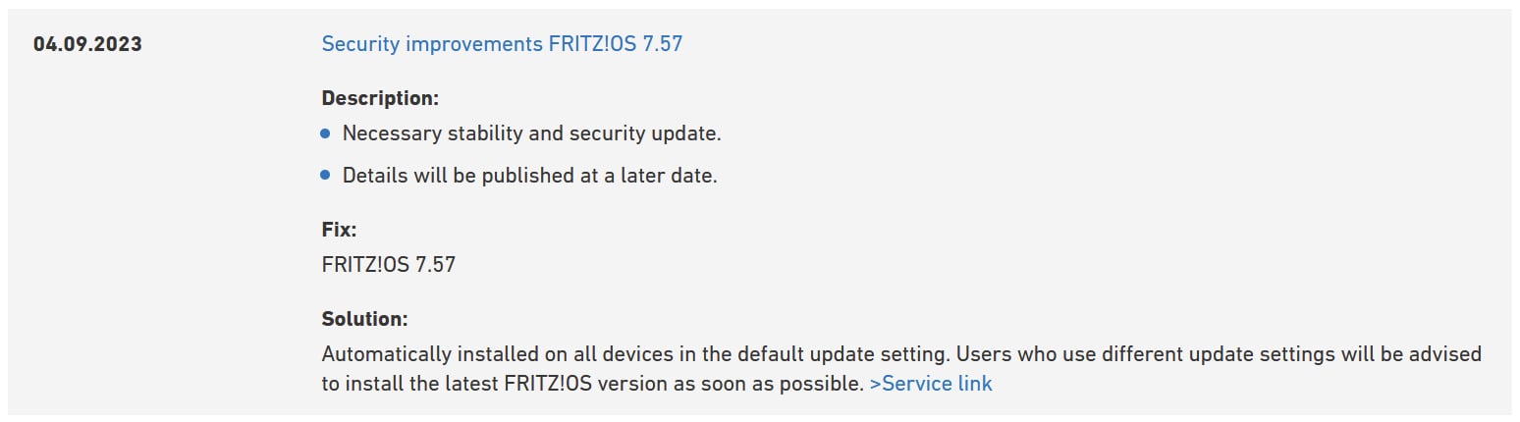Click the date 04.09.2023
The image size is (1520, 422).
tap(87, 45)
